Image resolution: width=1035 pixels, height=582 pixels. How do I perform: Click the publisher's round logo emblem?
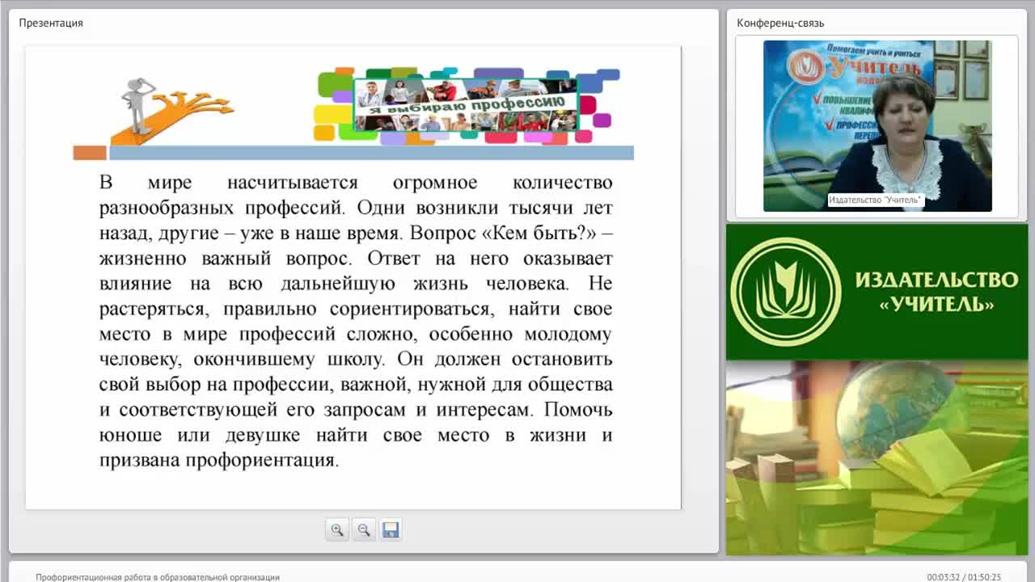click(x=785, y=292)
